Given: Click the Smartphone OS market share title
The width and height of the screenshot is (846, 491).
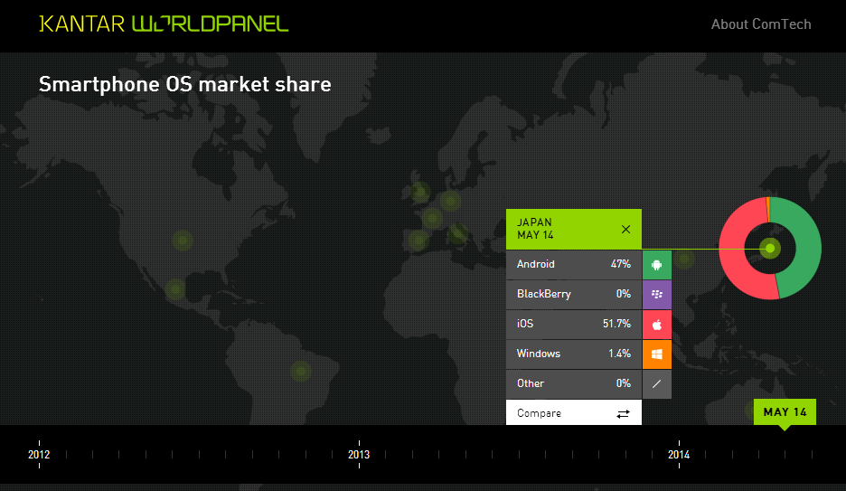Looking at the screenshot, I should coord(185,84).
